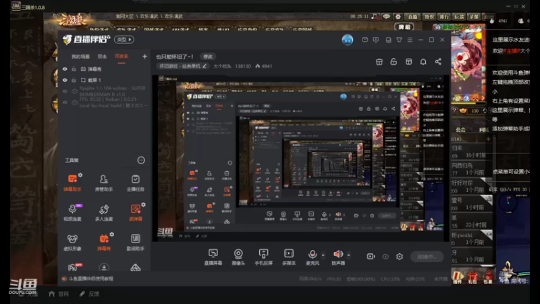The width and height of the screenshot is (540, 304).
Task: Expand the speaker volume arrow
Action: (x=348, y=255)
